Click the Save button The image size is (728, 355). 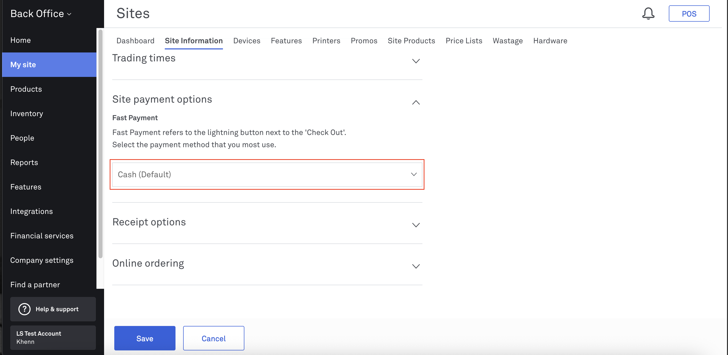point(145,338)
